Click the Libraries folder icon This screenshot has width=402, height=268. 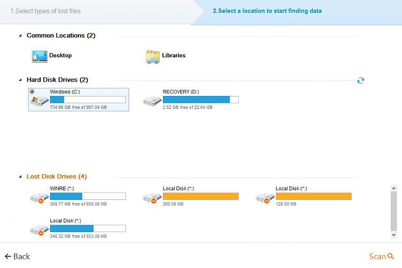[x=153, y=57]
